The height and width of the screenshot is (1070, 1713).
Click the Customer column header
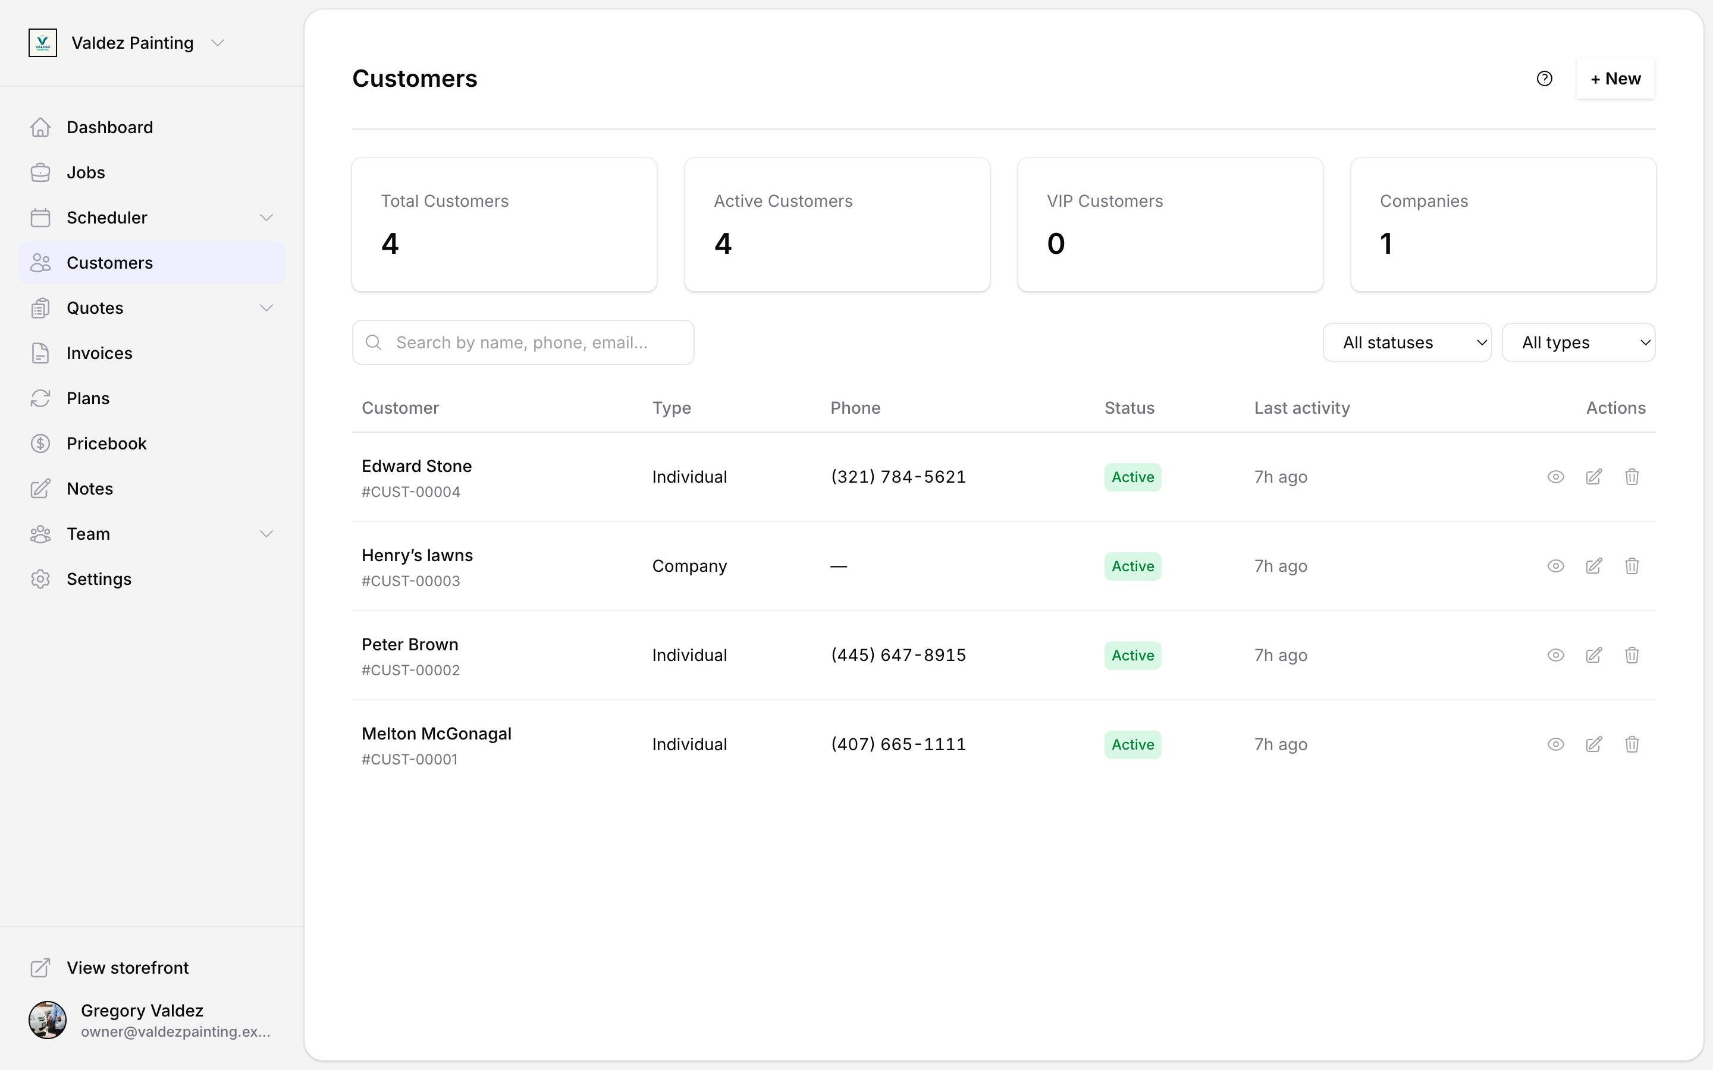click(x=400, y=408)
